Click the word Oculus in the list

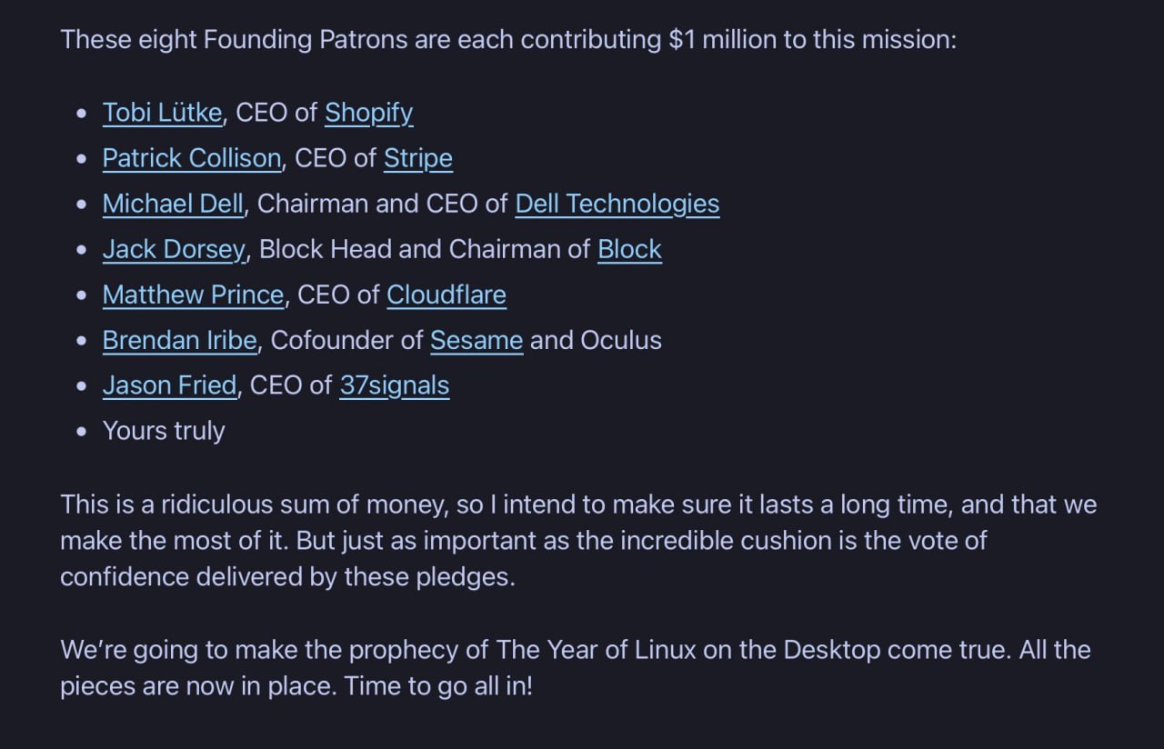[x=621, y=340]
